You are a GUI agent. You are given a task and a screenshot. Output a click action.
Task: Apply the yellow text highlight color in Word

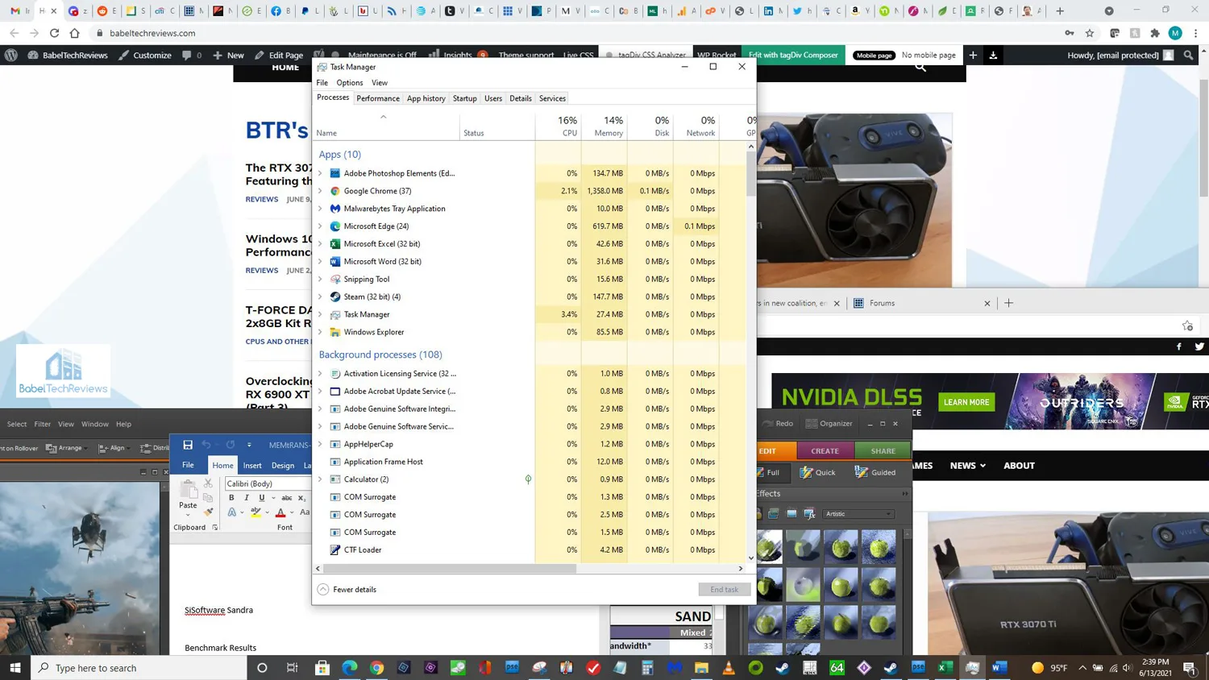point(256,512)
